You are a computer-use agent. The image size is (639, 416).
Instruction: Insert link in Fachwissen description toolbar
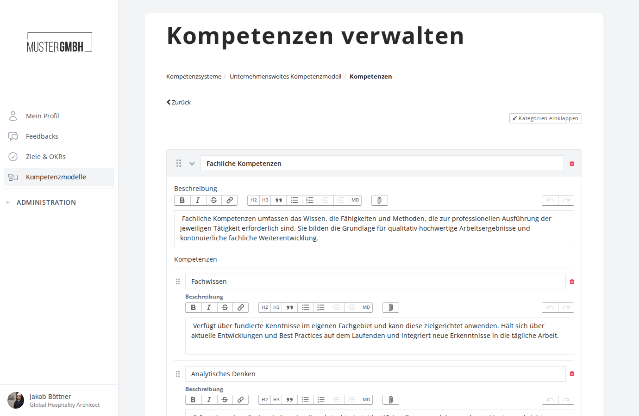[241, 307]
